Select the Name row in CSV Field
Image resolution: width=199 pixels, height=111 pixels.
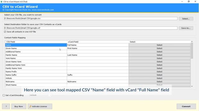(36, 45)
